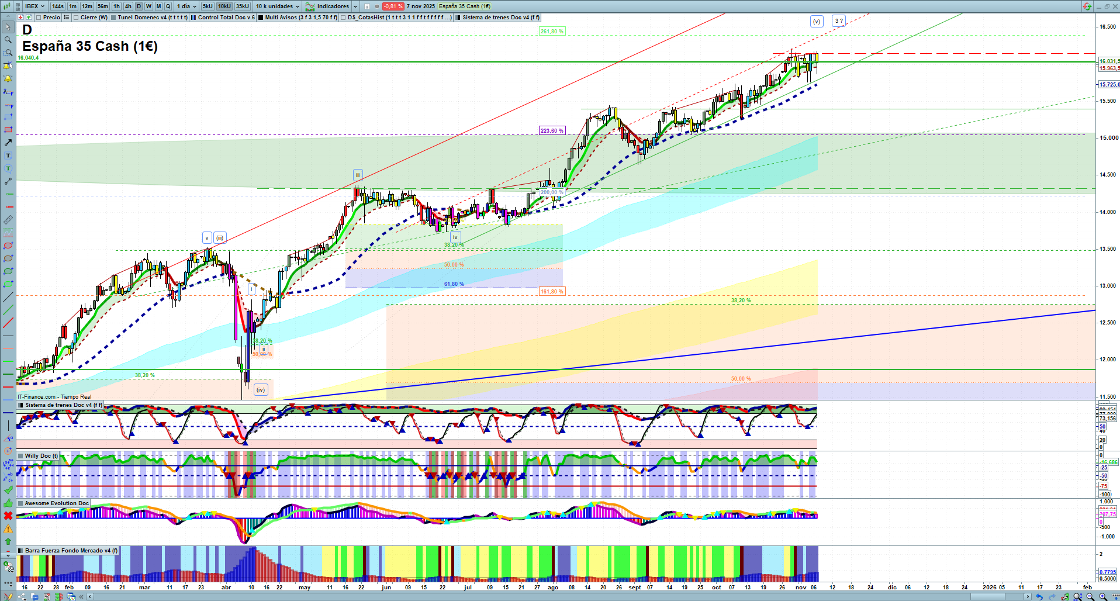Viewport: 1120px width, 601px height.
Task: Click the zoom in magnifier in bottom bar
Action: (x=1103, y=597)
